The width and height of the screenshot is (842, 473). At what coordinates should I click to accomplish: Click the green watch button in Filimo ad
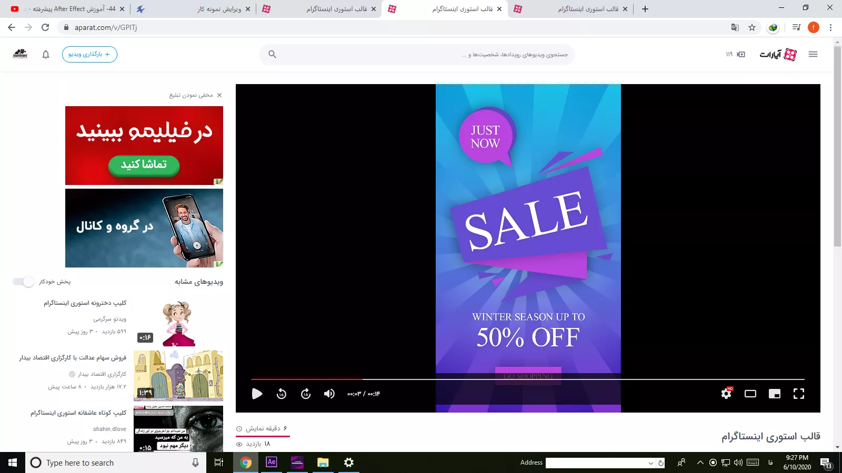(x=144, y=165)
